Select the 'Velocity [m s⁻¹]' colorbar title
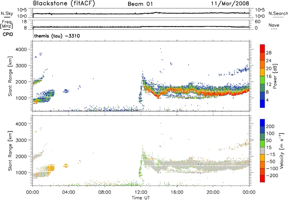This screenshot has height=200, width=288. point(282,151)
